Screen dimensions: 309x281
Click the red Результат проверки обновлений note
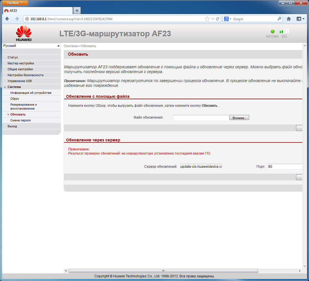coord(140,153)
